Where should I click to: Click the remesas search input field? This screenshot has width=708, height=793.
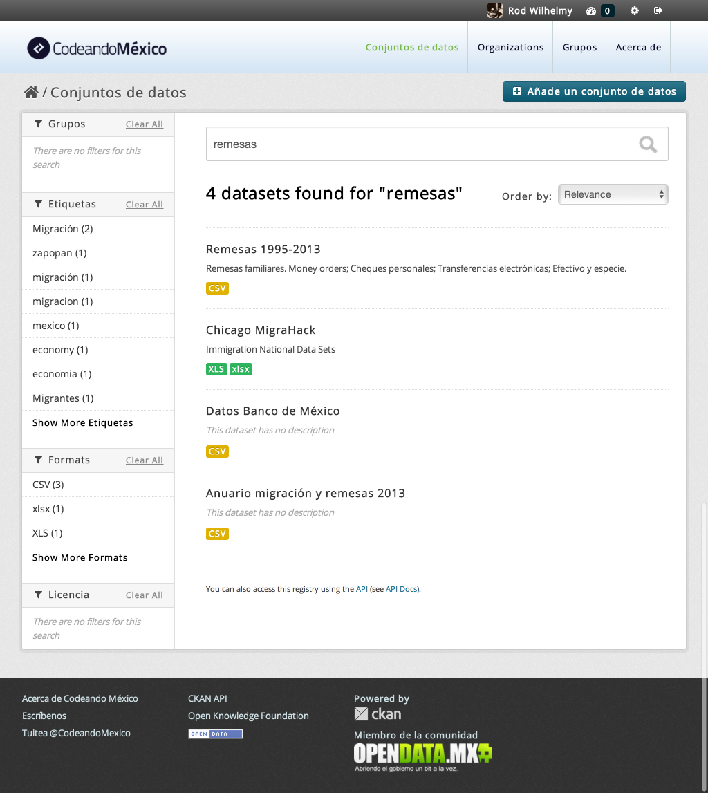pos(437,144)
